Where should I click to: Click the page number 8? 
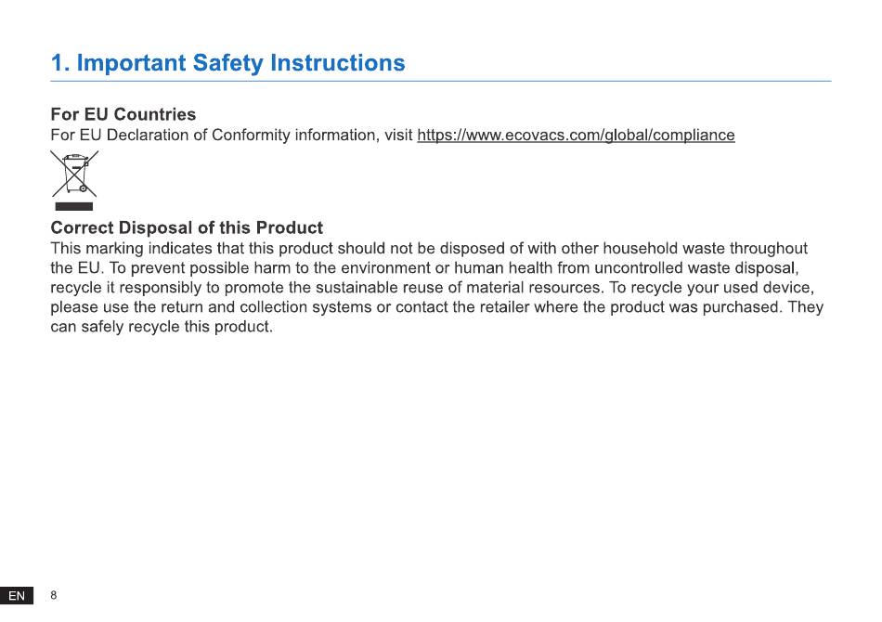point(54,595)
